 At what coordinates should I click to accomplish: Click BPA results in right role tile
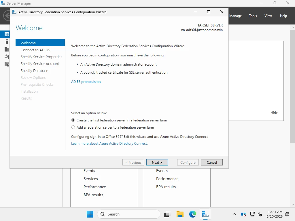166,187
